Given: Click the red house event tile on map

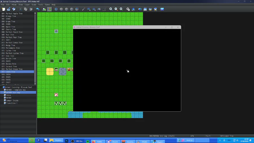Looking at the screenshot, I should tap(56, 95).
